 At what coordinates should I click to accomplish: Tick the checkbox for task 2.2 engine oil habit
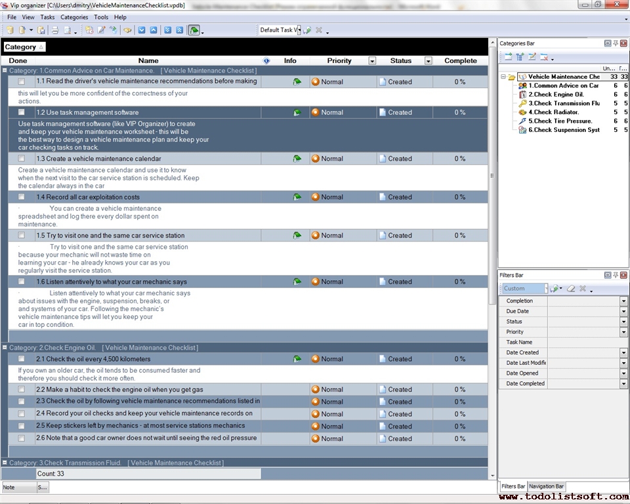pyautogui.click(x=22, y=389)
